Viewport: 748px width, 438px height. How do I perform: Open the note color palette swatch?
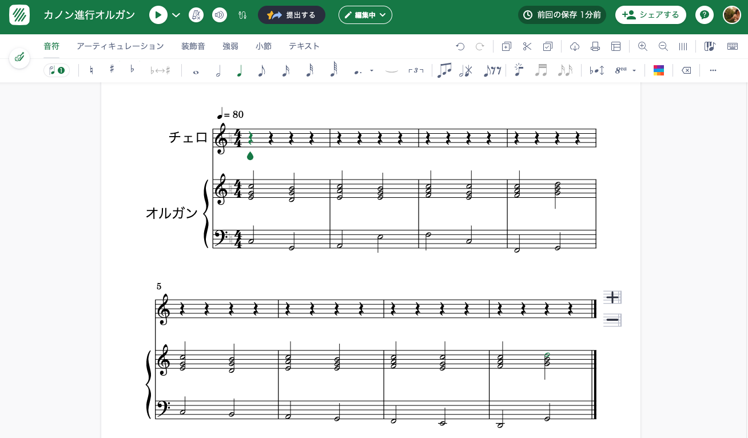click(659, 70)
